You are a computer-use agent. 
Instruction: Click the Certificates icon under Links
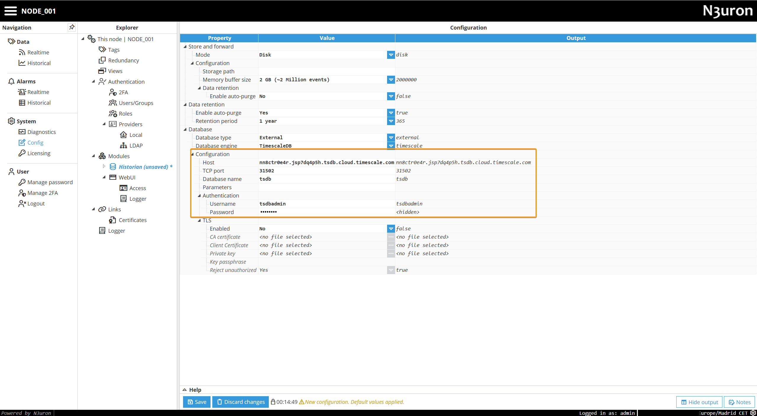coord(112,220)
